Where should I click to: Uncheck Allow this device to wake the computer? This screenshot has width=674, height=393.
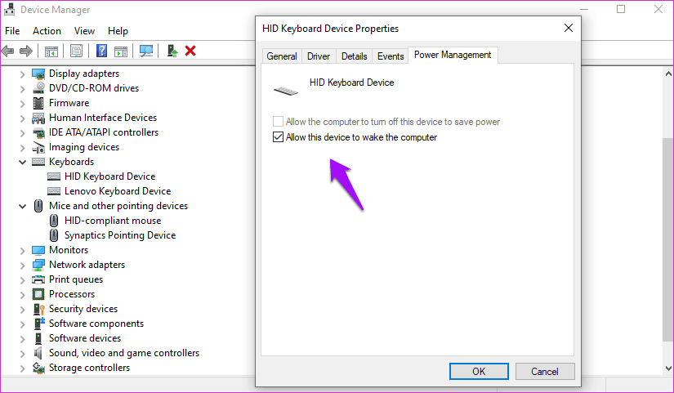click(278, 137)
